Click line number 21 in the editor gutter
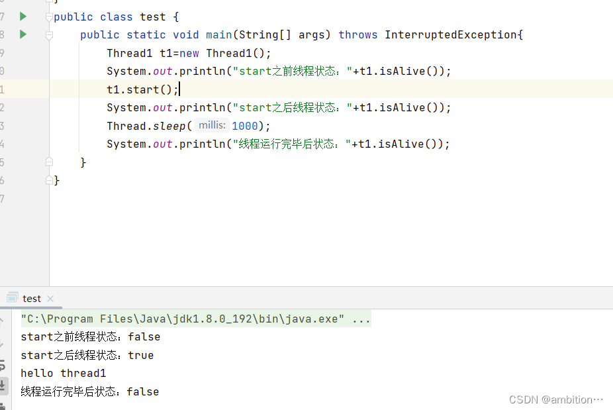The image size is (613, 410). (3, 89)
